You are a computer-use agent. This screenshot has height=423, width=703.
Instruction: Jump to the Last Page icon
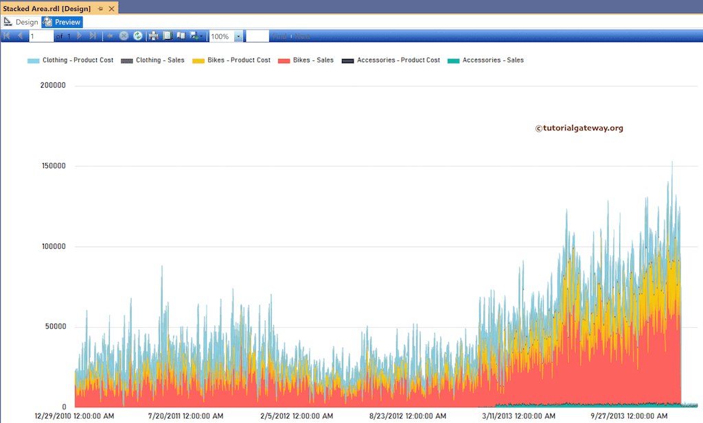pyautogui.click(x=93, y=36)
